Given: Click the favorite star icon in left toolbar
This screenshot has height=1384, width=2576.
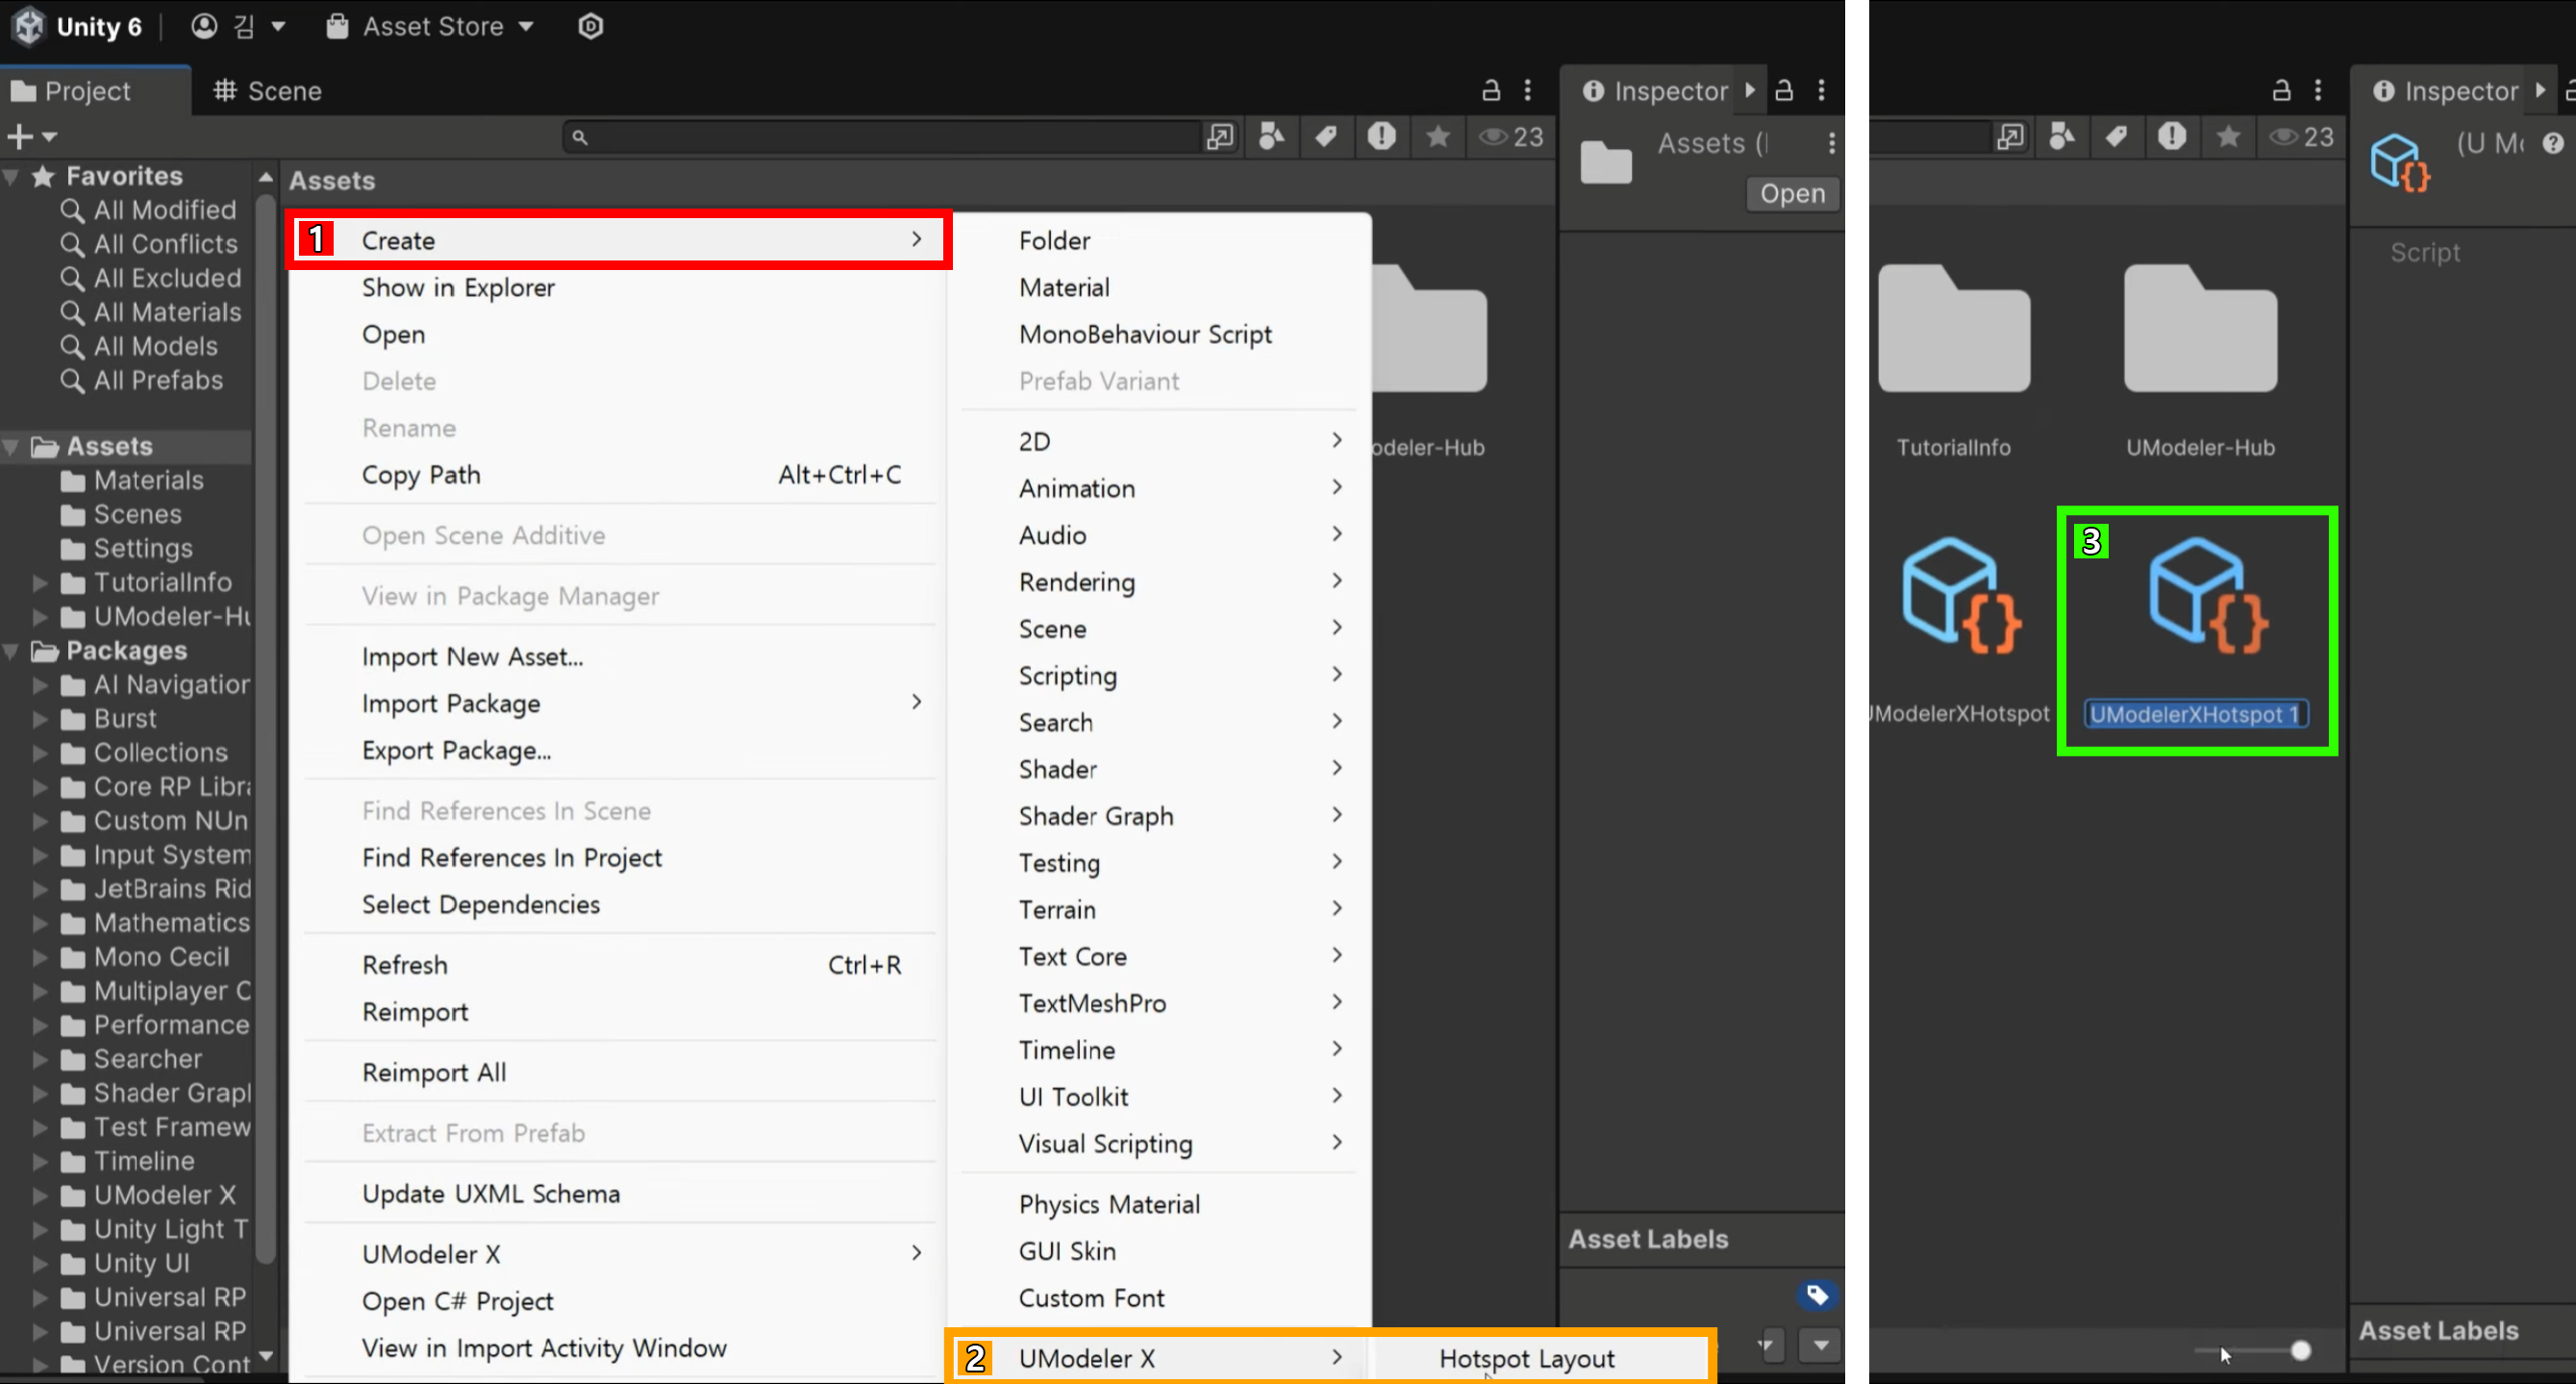Looking at the screenshot, I should (1437, 136).
